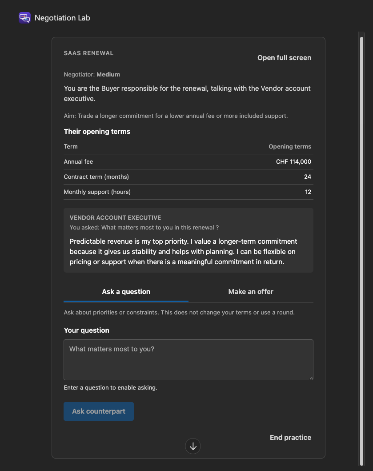This screenshot has height=471, width=373.
Task: Click End practice
Action: [x=290, y=437]
